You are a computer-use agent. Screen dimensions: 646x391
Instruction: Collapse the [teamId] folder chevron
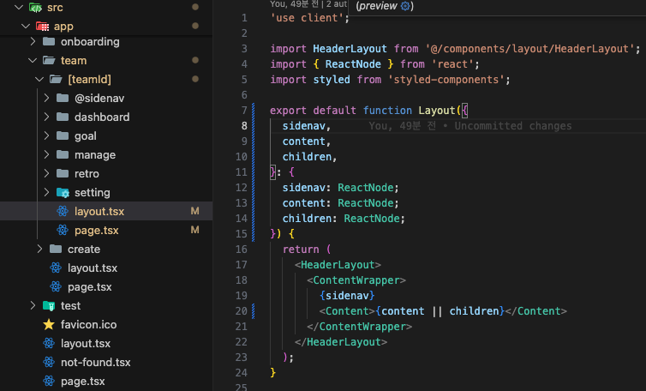click(39, 79)
